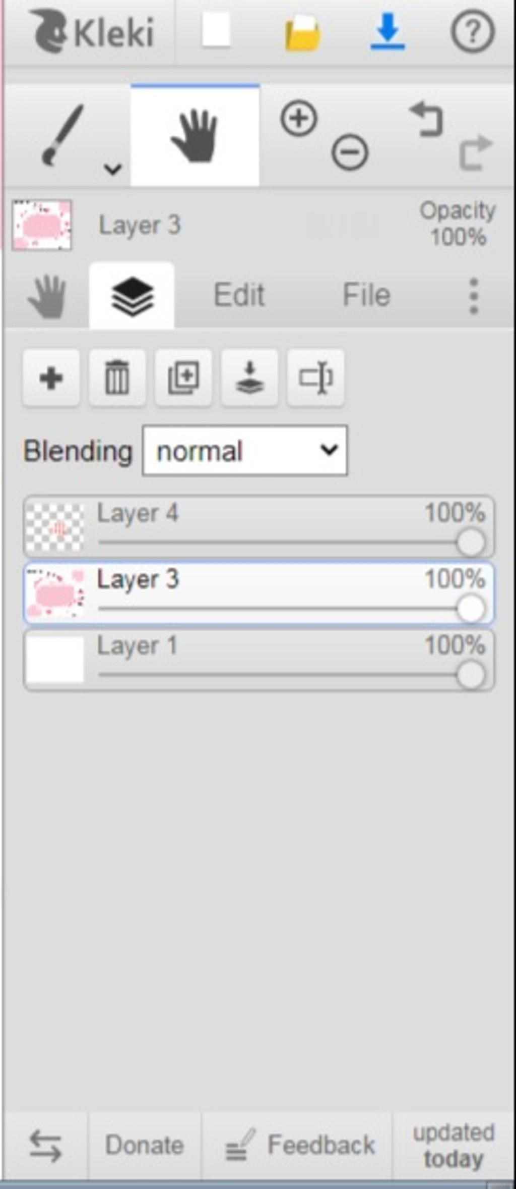Screen dimensions: 516x1189
Task: Switch to the File tab
Action: click(x=366, y=295)
